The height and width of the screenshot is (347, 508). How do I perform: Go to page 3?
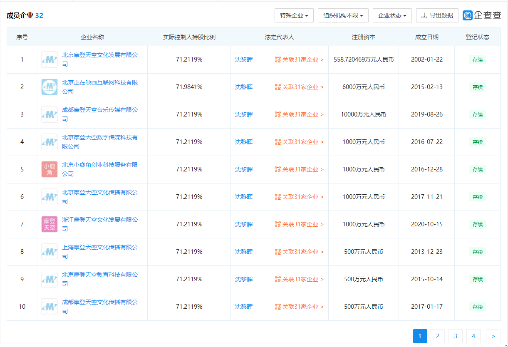(x=456, y=336)
